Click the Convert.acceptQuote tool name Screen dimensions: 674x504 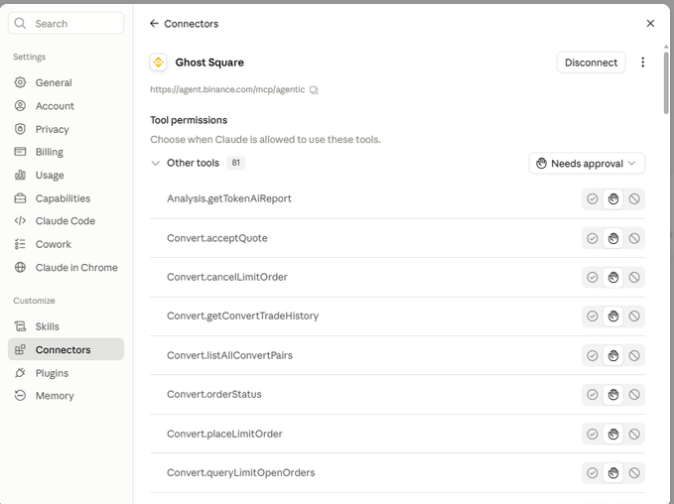pos(217,238)
